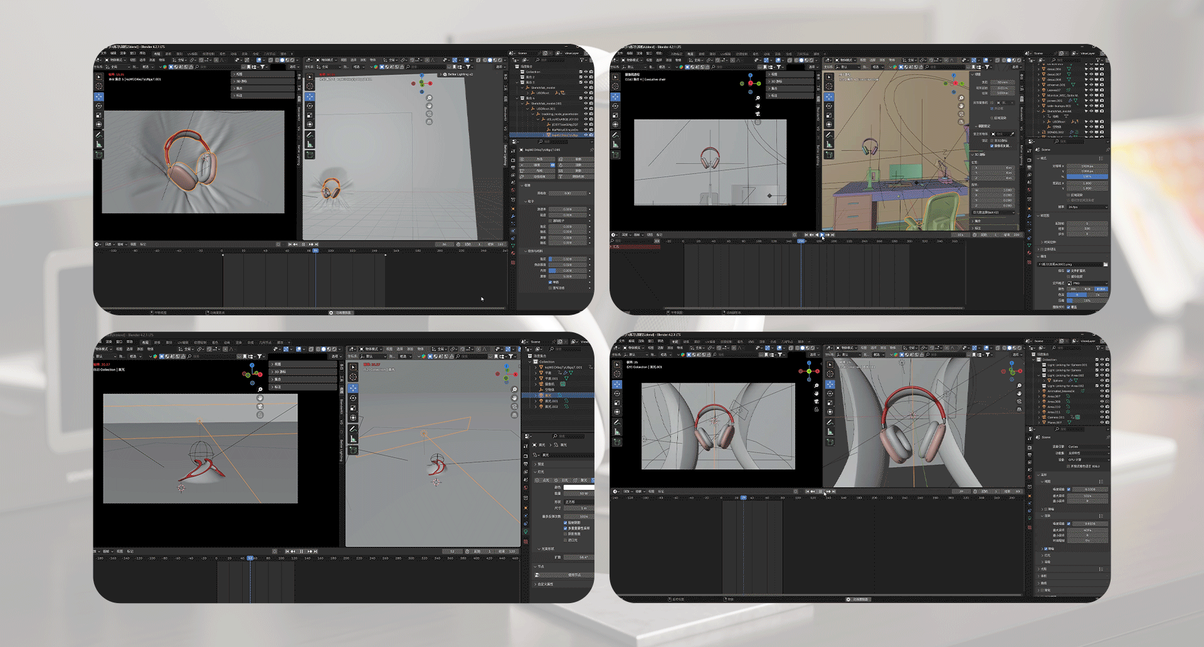Click zoom magnifier in cloth-scene window's perspective view
Viewport: 1204px width, 647px height.
point(430,98)
